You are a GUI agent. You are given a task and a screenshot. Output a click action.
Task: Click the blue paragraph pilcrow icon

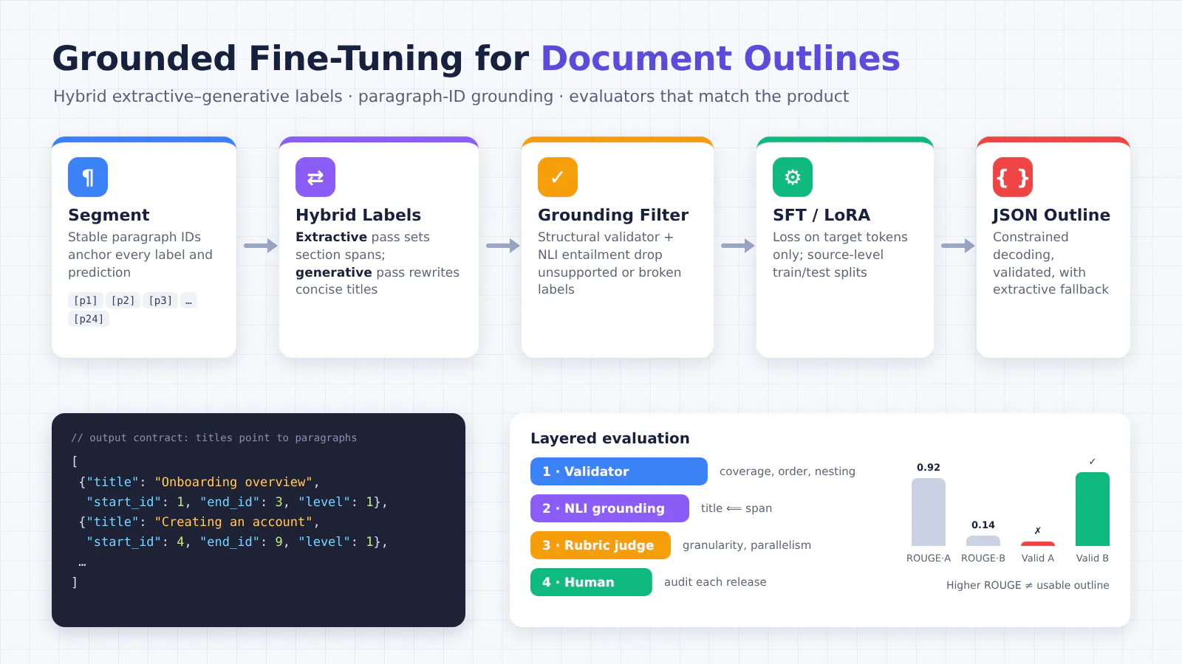(x=88, y=177)
